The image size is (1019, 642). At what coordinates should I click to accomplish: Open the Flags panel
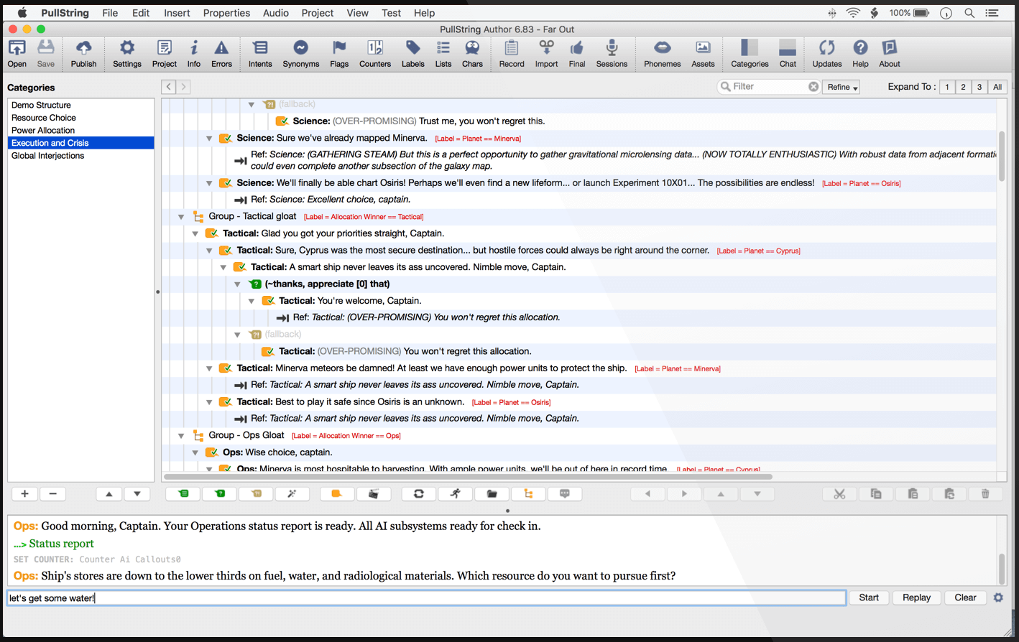click(339, 53)
